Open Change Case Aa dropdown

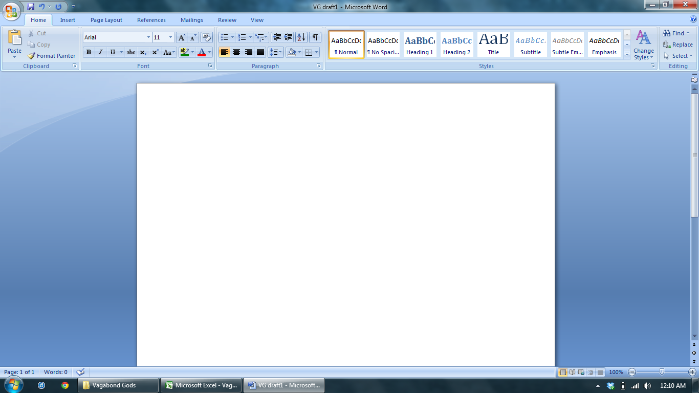pyautogui.click(x=169, y=52)
